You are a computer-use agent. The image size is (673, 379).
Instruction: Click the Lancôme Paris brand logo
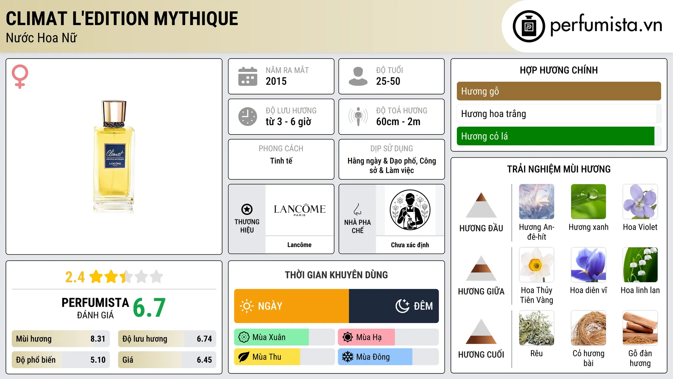(x=299, y=210)
